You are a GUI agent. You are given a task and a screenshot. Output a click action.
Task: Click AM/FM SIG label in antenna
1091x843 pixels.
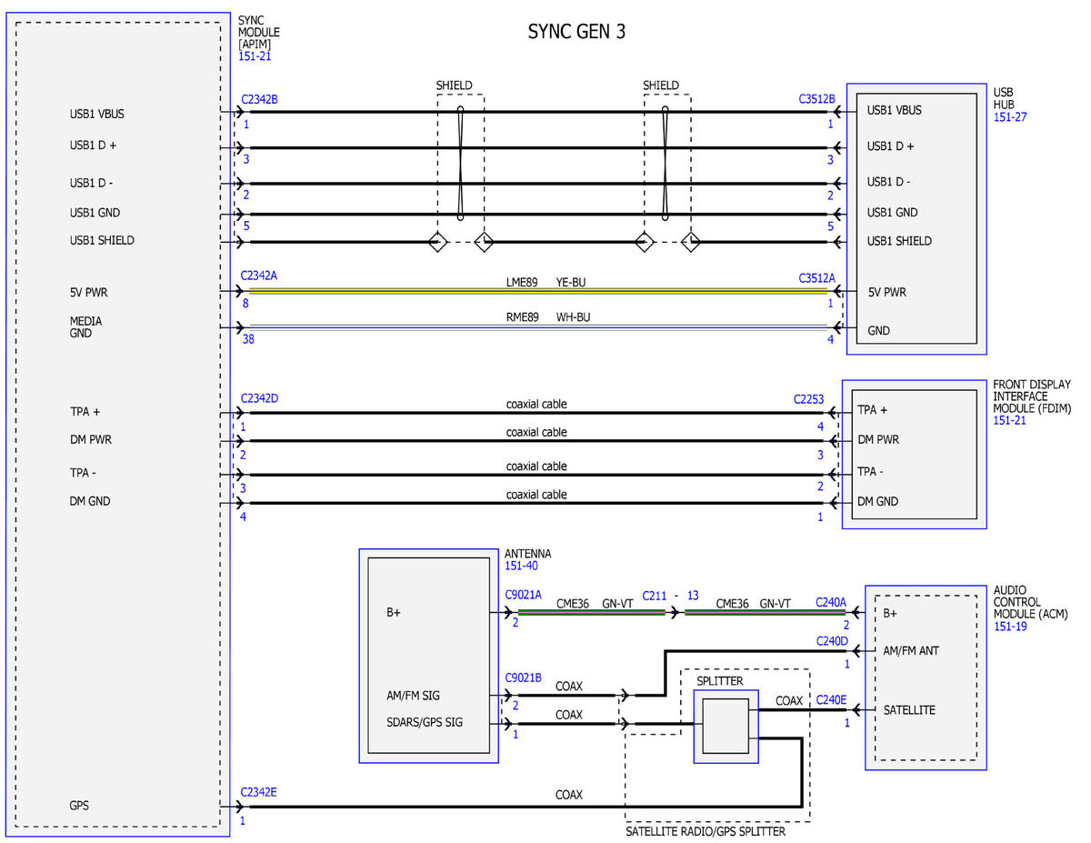tap(413, 696)
